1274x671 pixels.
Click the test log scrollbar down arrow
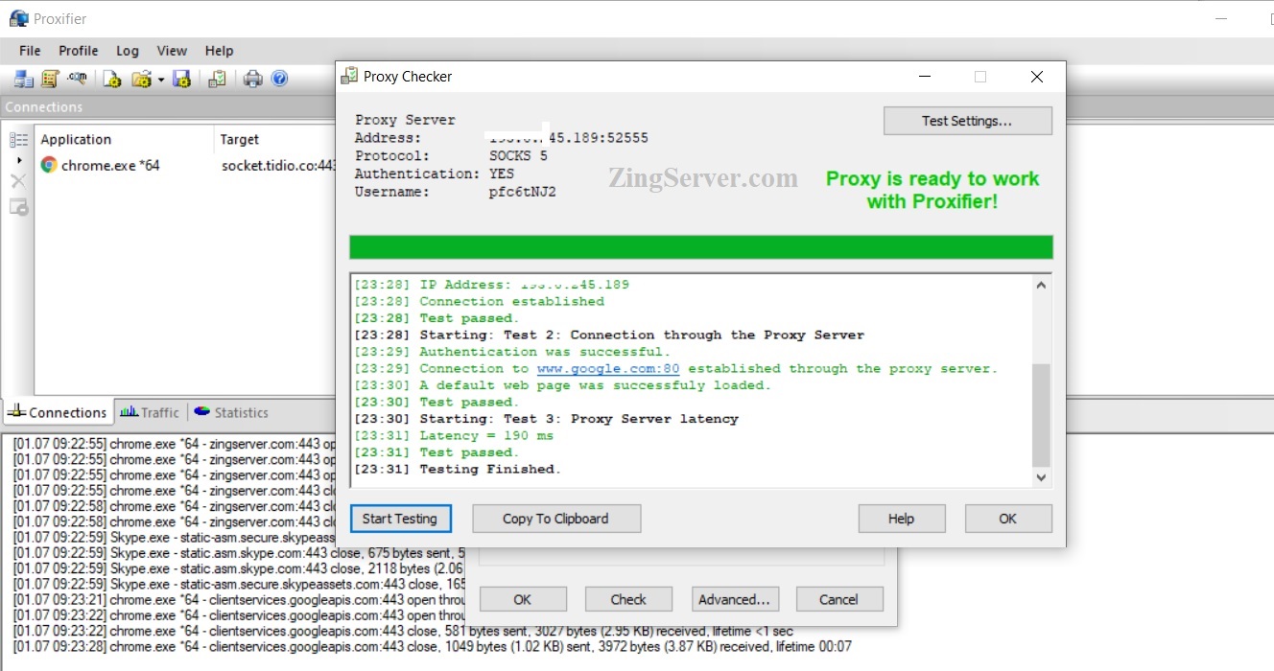[x=1041, y=477]
